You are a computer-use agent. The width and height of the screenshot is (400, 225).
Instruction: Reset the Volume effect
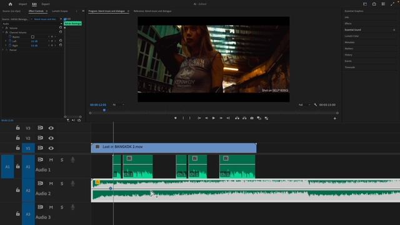(x=61, y=27)
